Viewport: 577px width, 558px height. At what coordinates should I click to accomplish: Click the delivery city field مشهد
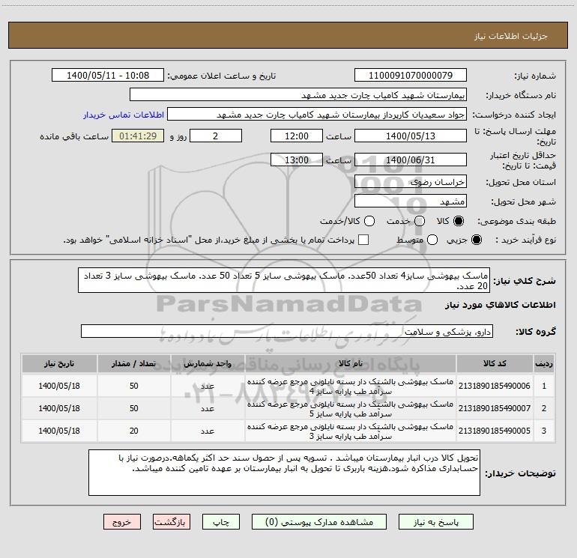click(x=411, y=201)
